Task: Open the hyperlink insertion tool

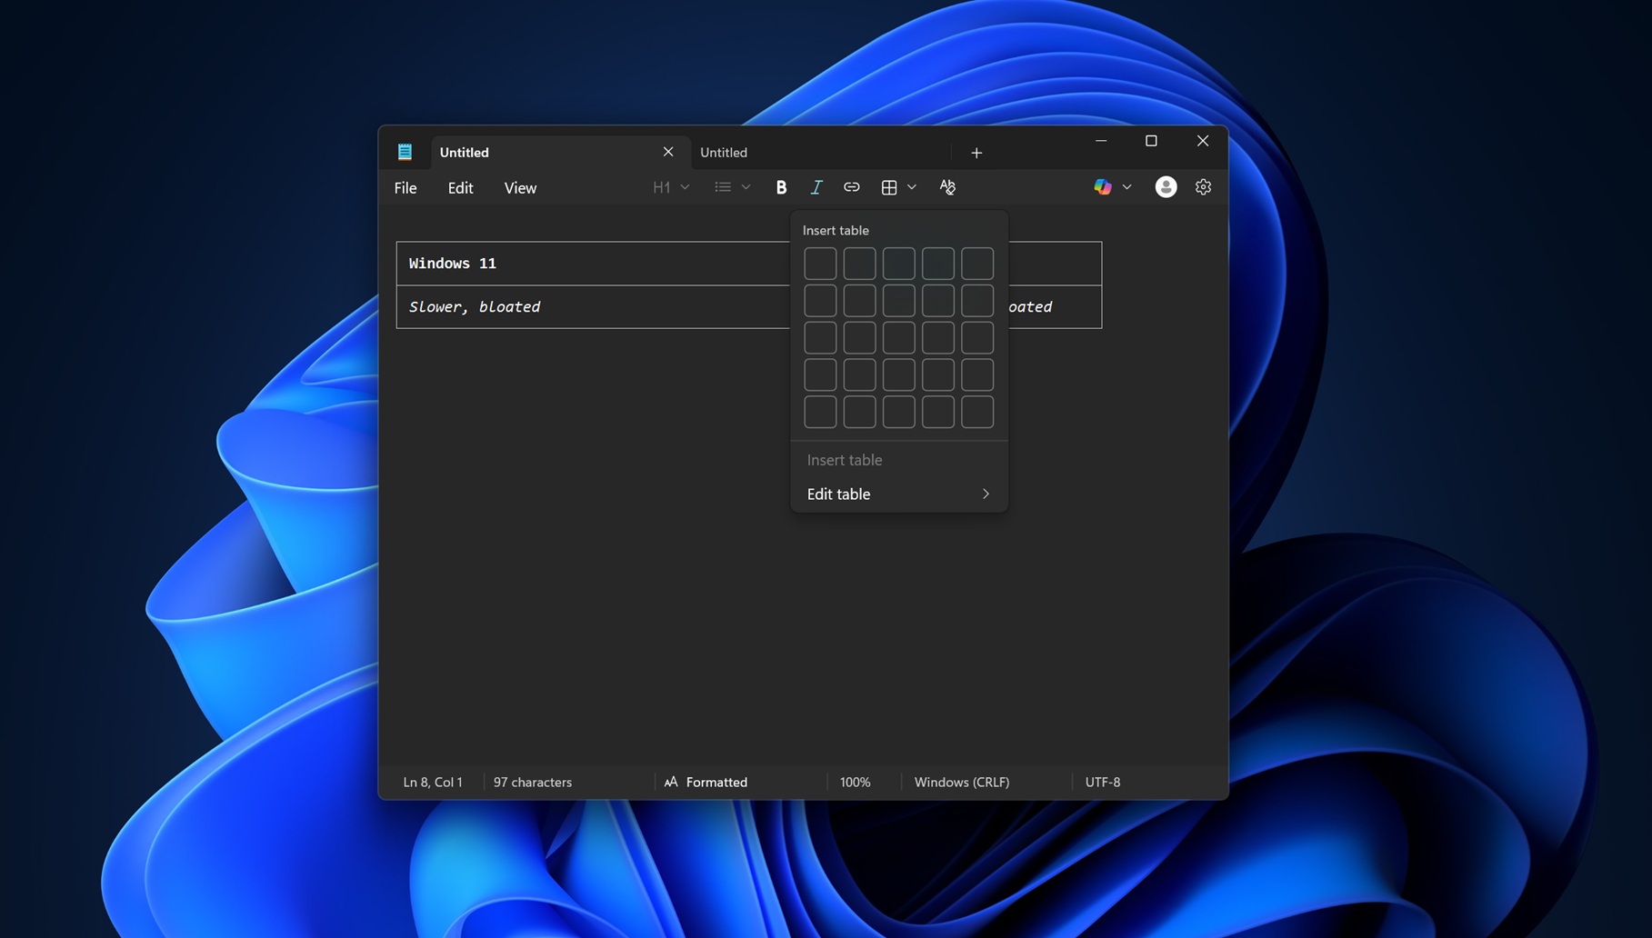Action: (852, 187)
